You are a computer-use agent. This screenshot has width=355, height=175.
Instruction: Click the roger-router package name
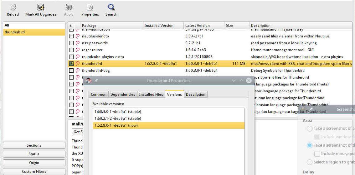[x=92, y=50]
